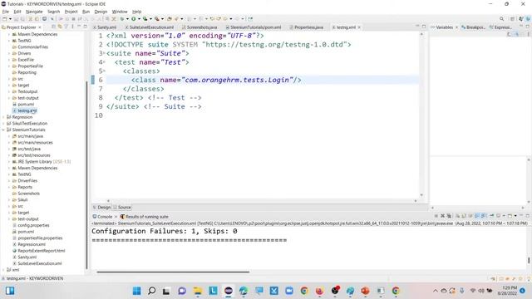Remove all terminated launches in Console toolbar
This screenshot has width=532, height=299.
coord(449,216)
